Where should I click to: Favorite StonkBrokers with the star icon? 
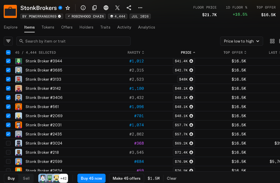(68, 8)
